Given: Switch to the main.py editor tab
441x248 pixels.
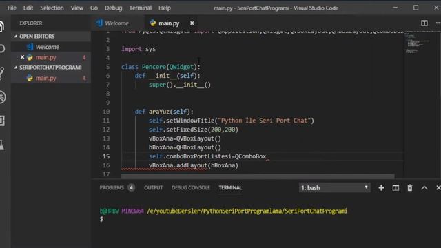Looking at the screenshot, I should pyautogui.click(x=169, y=23).
